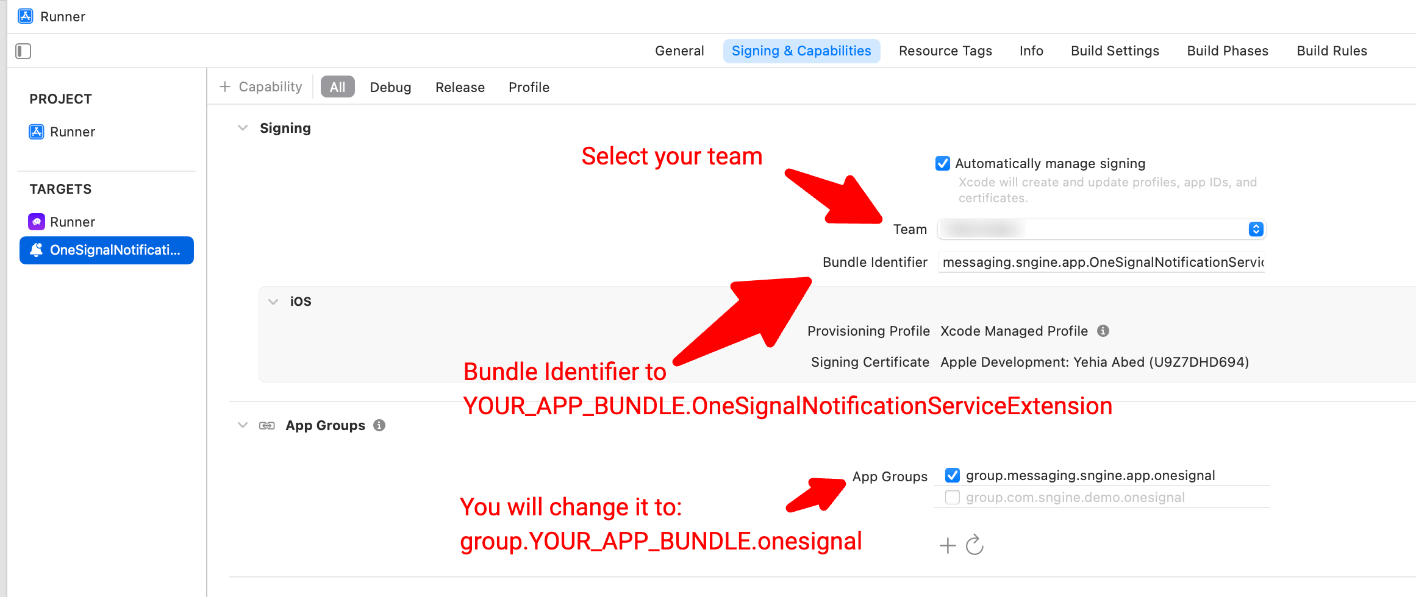Open the Team dropdown
Viewport: 1416px width, 597px height.
click(1102, 229)
